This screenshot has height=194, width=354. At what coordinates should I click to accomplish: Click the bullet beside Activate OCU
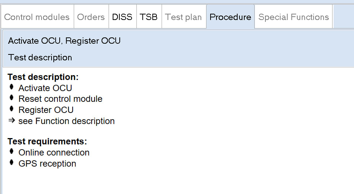11,87
